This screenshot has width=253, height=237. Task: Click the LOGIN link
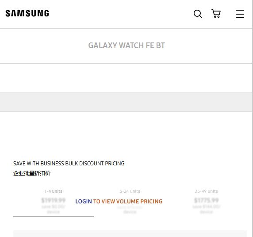84,201
